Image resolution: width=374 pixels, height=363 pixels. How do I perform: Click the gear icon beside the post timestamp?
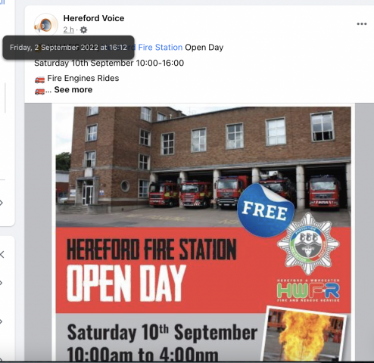coord(83,30)
